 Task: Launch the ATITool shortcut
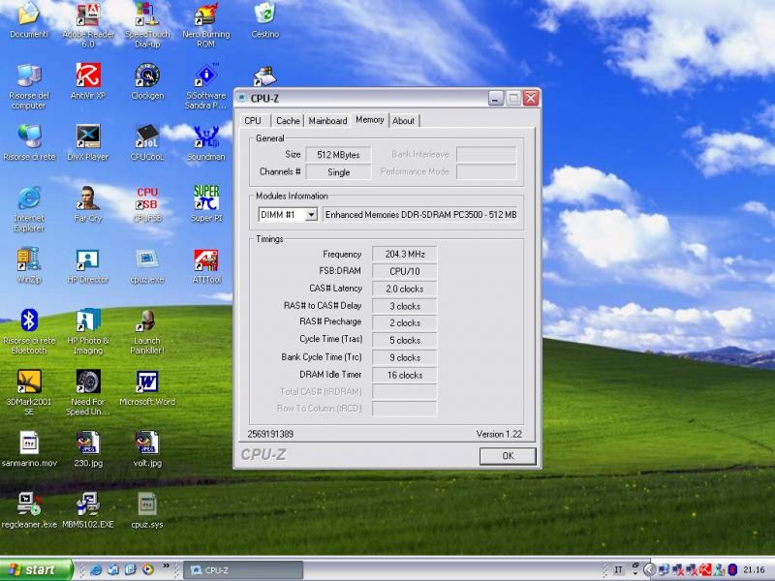[x=206, y=265]
